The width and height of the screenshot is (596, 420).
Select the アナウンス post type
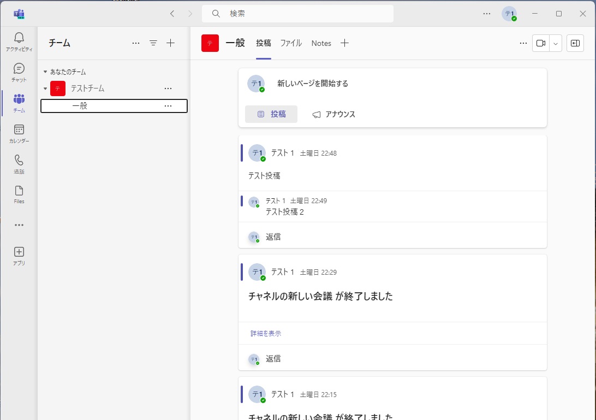tap(333, 115)
